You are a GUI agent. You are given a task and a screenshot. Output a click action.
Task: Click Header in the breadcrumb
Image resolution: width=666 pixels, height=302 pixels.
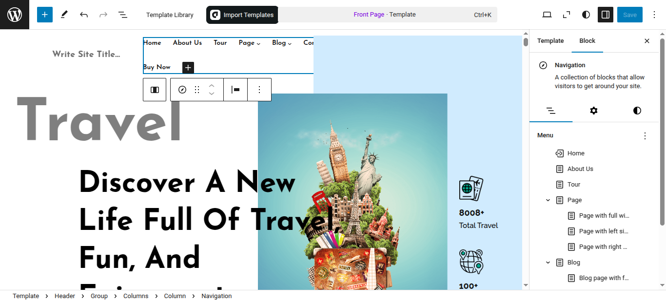tap(65, 296)
